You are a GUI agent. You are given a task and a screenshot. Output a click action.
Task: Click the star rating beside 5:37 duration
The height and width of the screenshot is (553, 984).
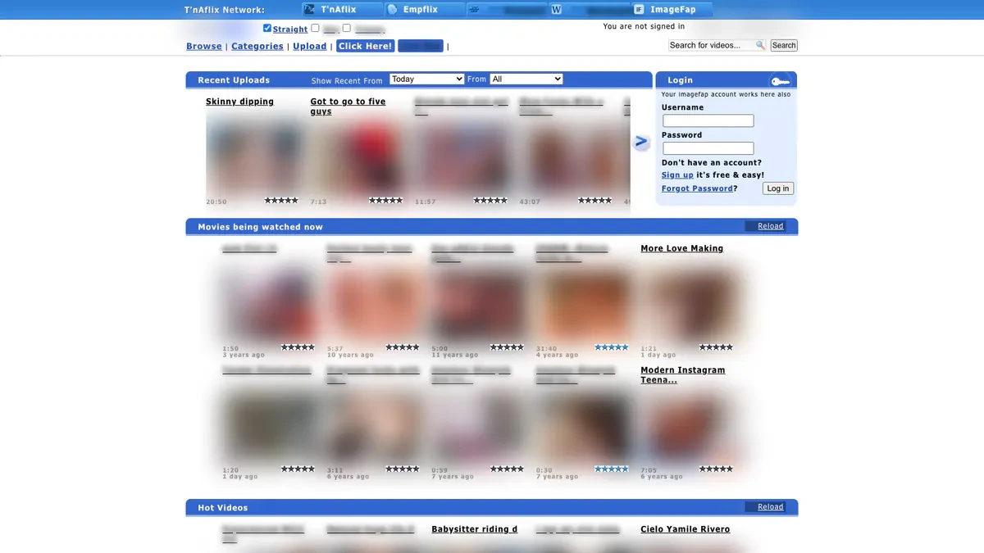tap(403, 347)
